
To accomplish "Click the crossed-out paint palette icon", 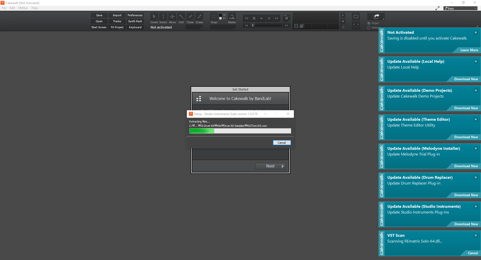I will [302, 26].
